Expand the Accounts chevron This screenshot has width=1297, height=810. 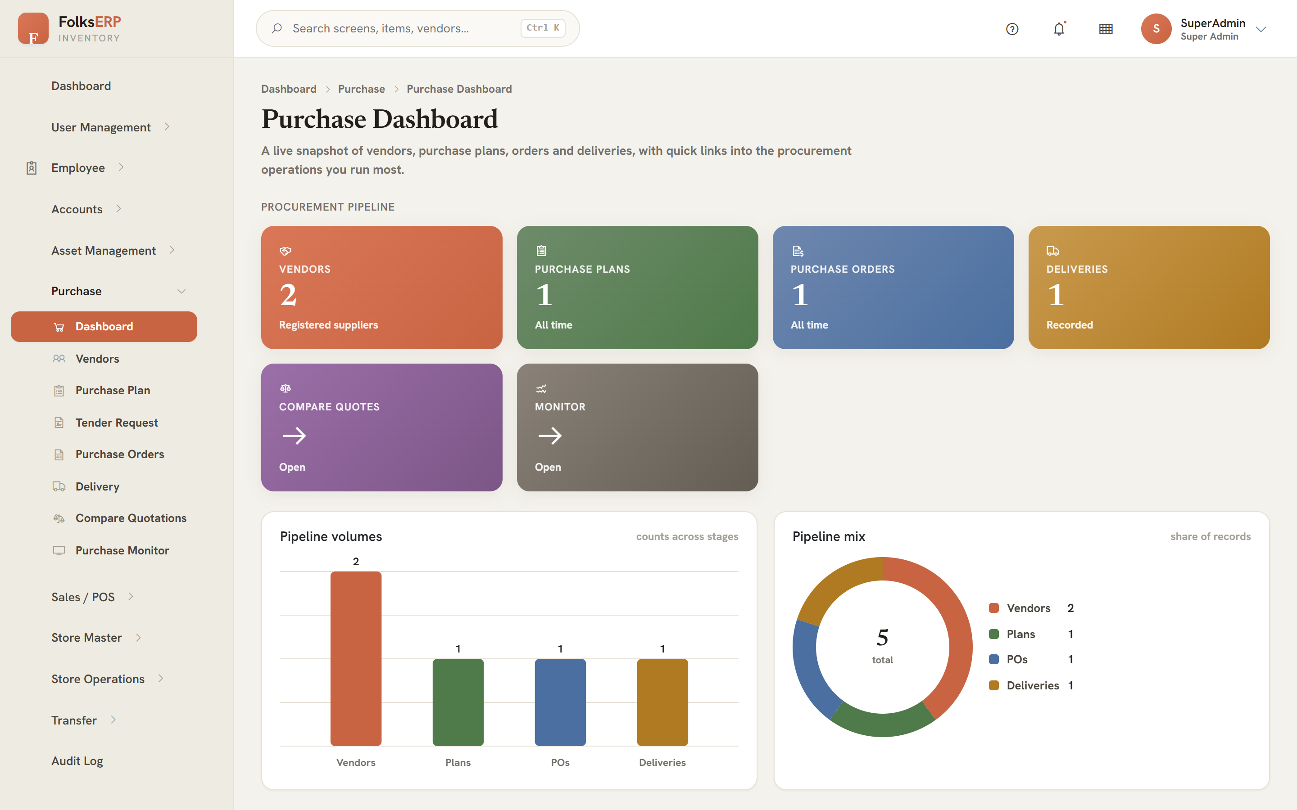[118, 208]
